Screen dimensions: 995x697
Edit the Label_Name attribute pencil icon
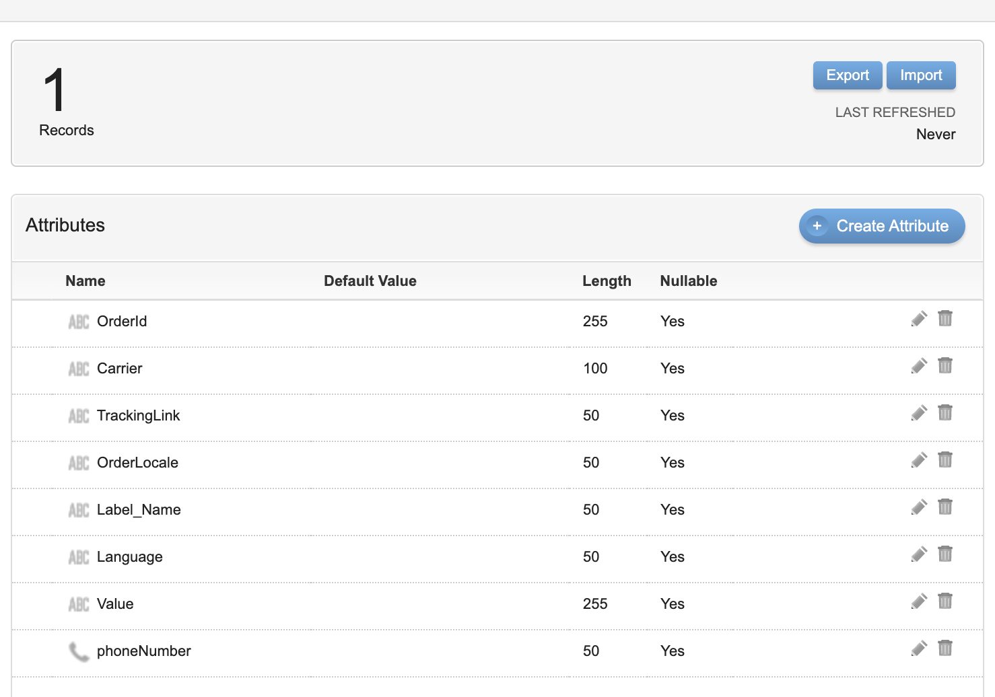[919, 507]
